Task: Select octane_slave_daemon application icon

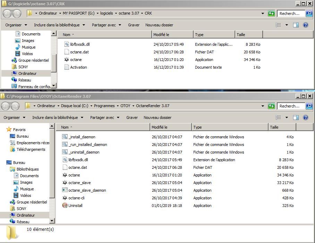Action: tap(65, 190)
